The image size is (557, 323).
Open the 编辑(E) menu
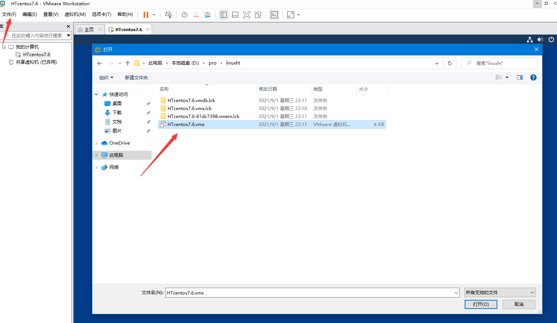click(30, 14)
